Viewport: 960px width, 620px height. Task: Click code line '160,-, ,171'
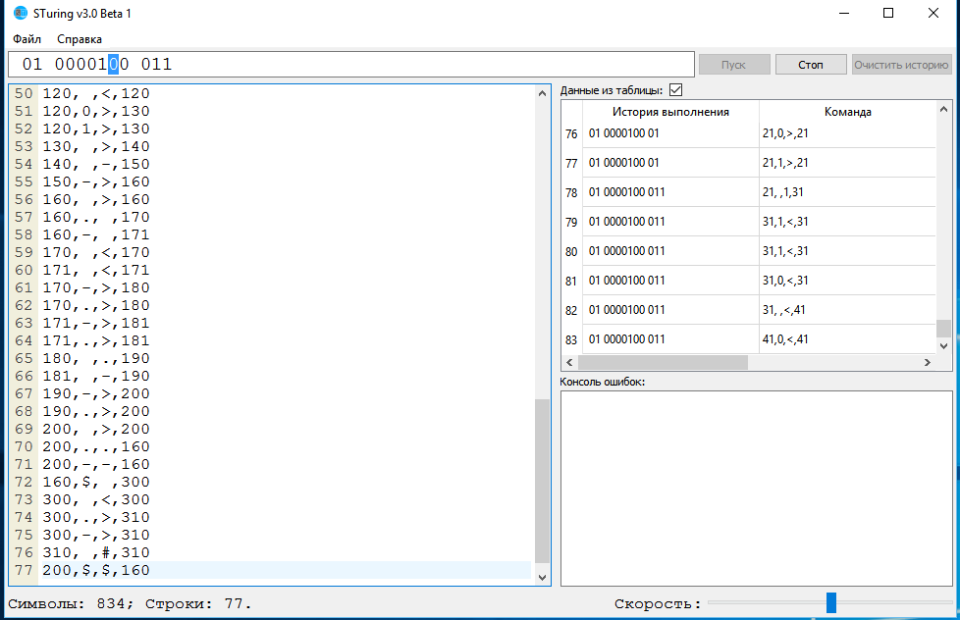click(x=96, y=235)
